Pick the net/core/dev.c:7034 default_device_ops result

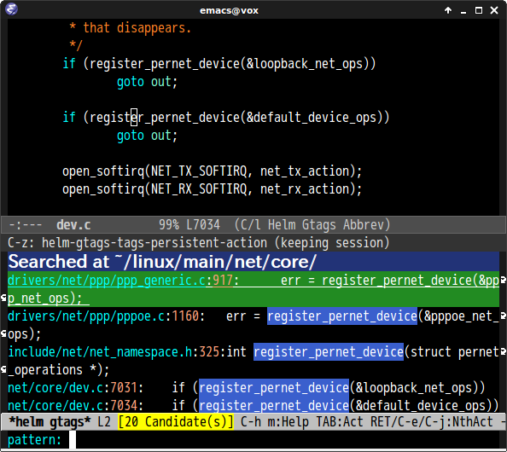point(253,405)
